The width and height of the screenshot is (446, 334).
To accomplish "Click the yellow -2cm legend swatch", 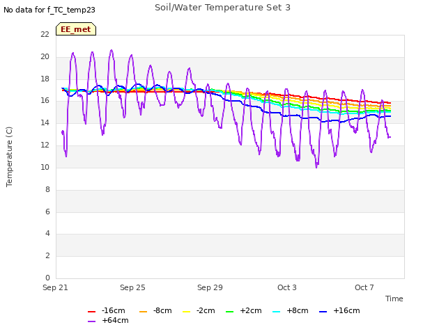I will (186, 312).
